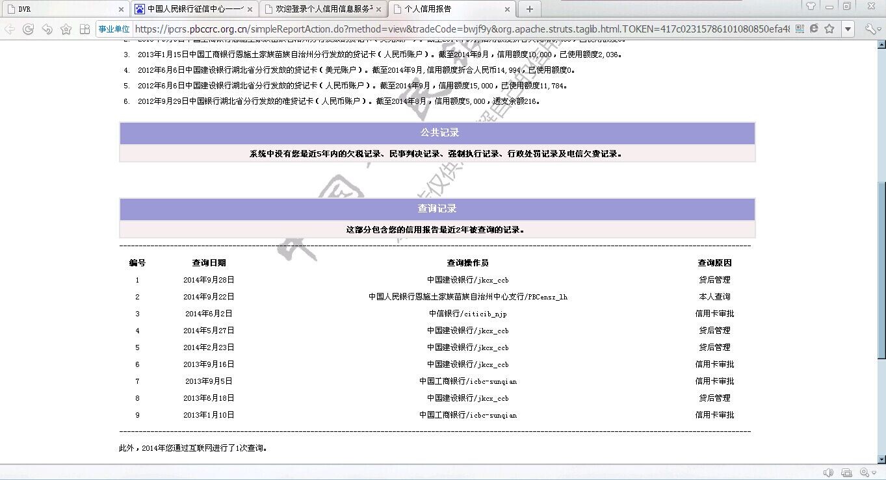Open the favorites star in toolbar
886x480 pixels.
coord(66,29)
